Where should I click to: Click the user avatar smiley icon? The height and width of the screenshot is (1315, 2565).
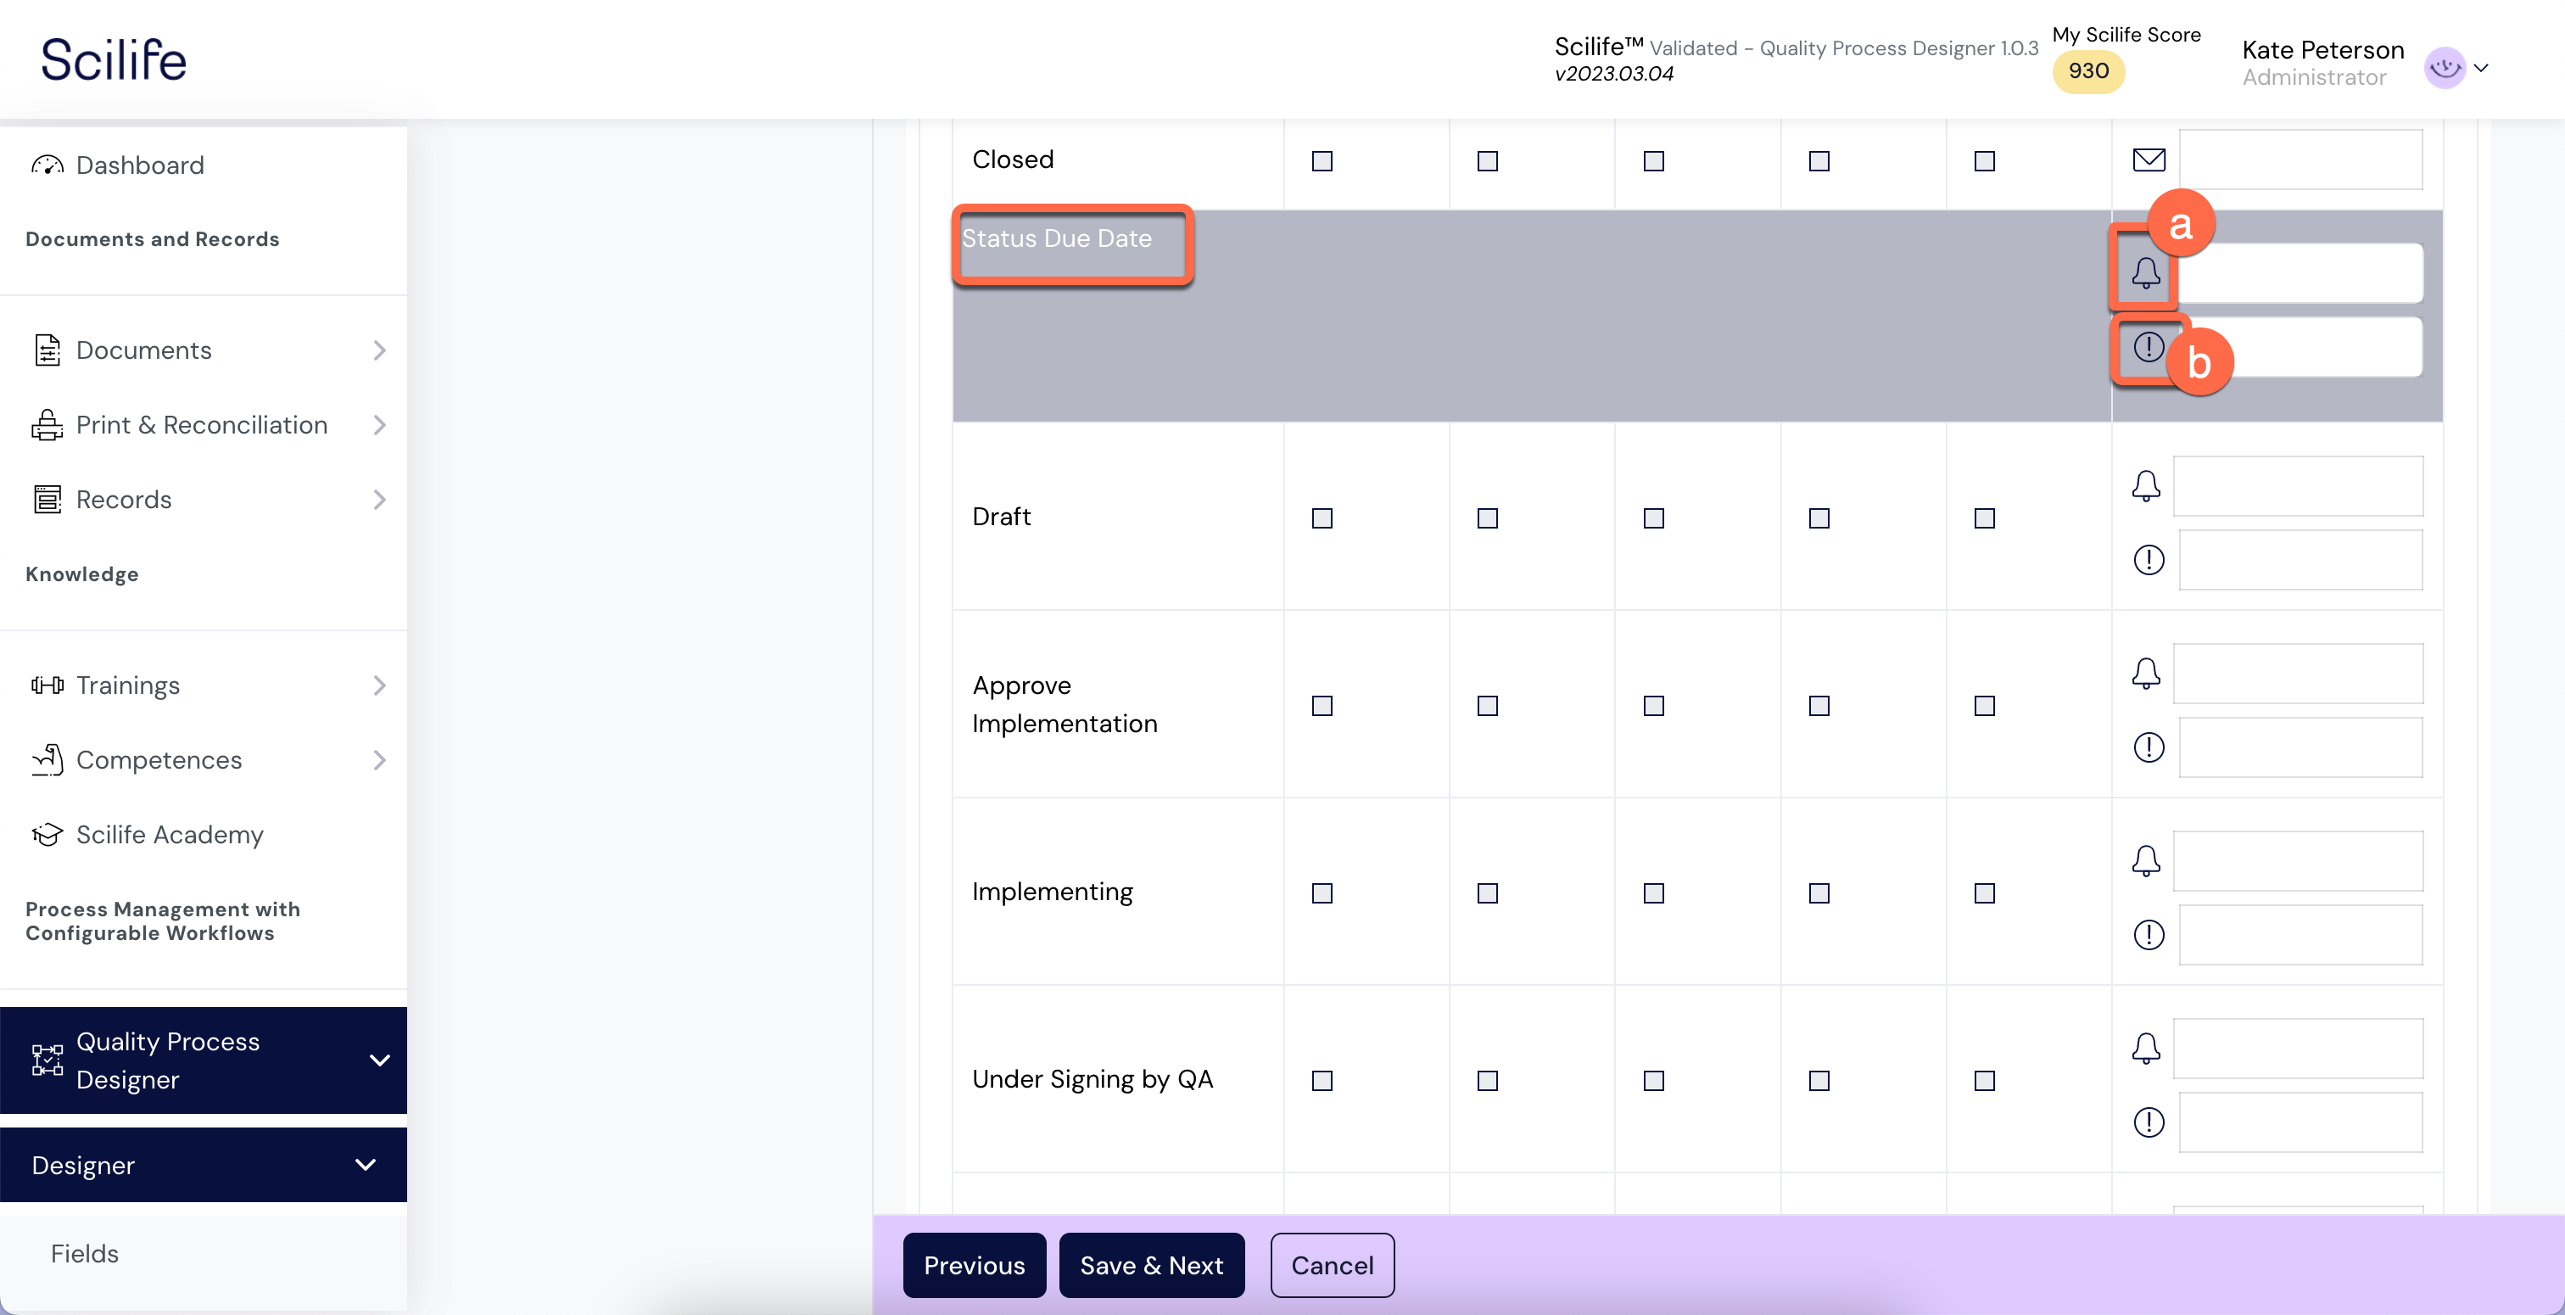[x=2445, y=68]
